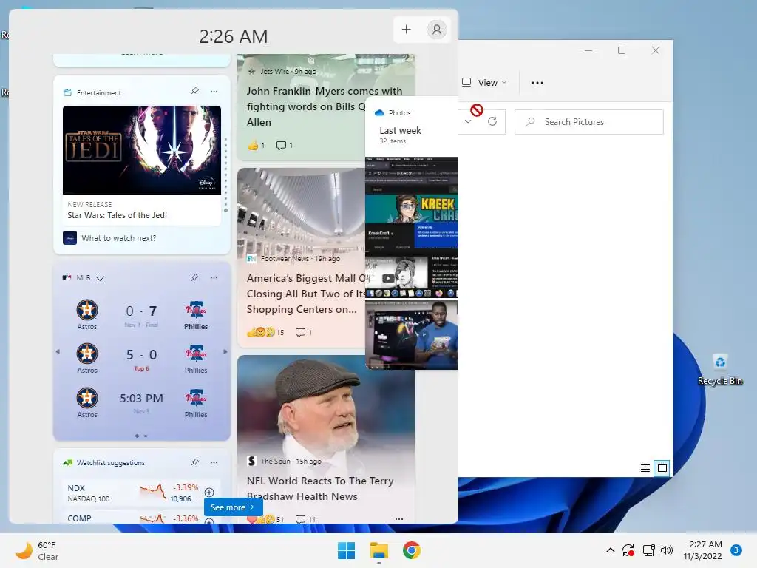Screen dimensions: 757x568
Task: Expand File Explorer address history dropdown
Action: (x=468, y=122)
